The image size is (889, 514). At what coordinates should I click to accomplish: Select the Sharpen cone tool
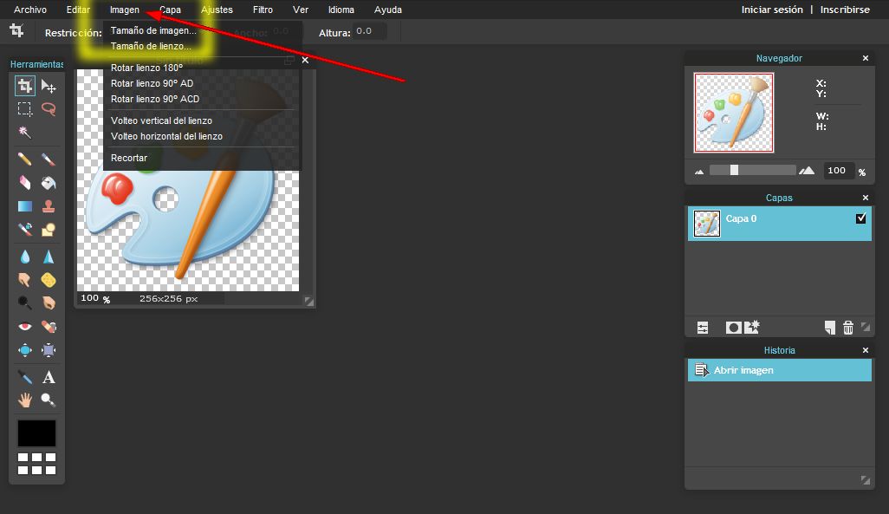49,257
